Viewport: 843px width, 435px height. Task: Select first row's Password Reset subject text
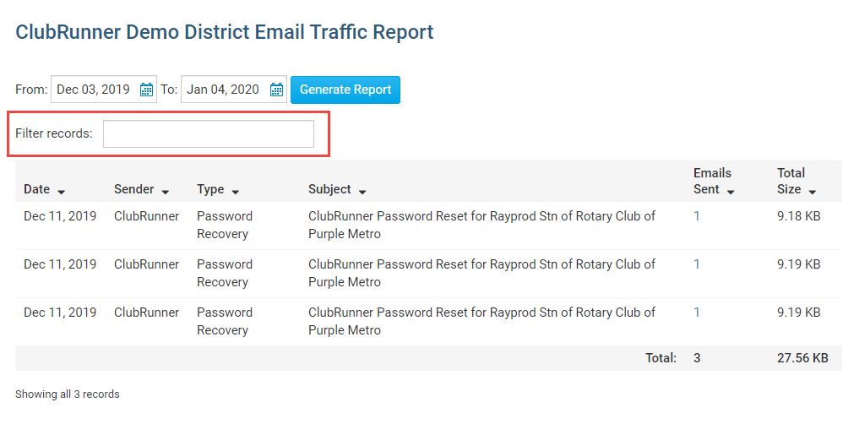click(x=481, y=225)
